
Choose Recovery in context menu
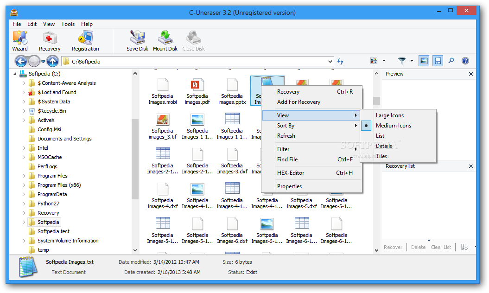point(312,92)
